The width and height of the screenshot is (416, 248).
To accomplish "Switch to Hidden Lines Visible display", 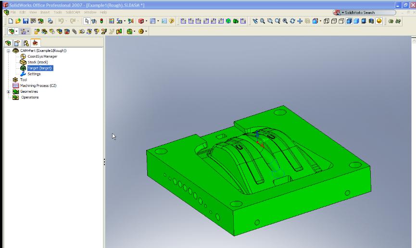I will pyautogui.click(x=334, y=21).
